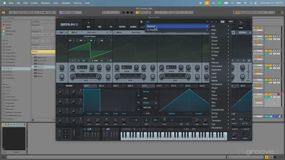This screenshot has height=160, width=285.
Task: Open the preset browser grid icon
Action: pyautogui.click(x=223, y=22)
